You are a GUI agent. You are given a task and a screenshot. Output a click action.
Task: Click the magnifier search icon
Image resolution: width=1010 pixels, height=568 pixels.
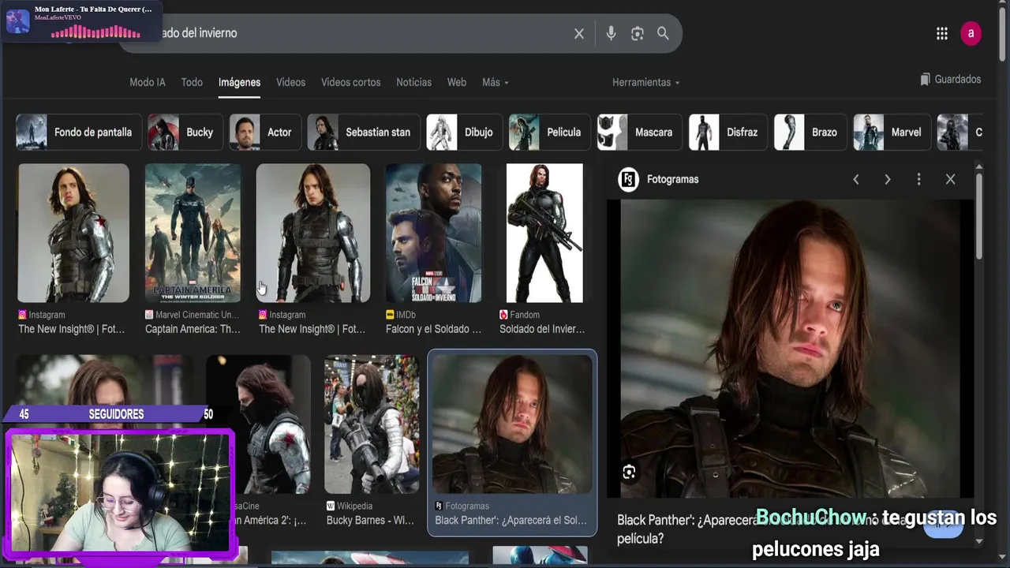[663, 33]
